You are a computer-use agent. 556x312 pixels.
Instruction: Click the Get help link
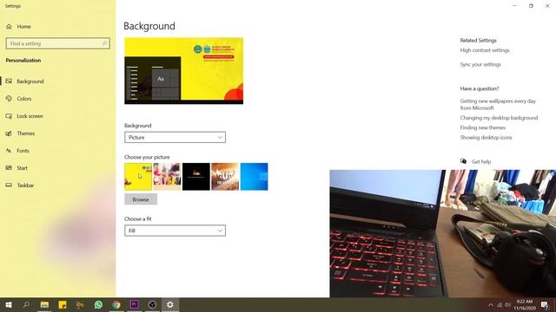481,162
